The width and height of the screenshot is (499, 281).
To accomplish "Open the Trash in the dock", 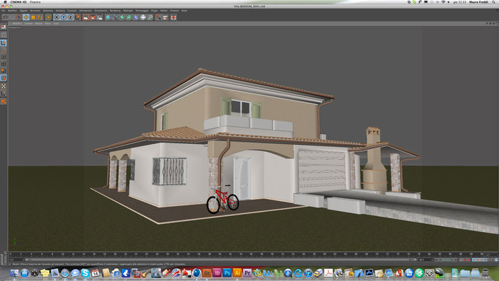I will pos(485,272).
